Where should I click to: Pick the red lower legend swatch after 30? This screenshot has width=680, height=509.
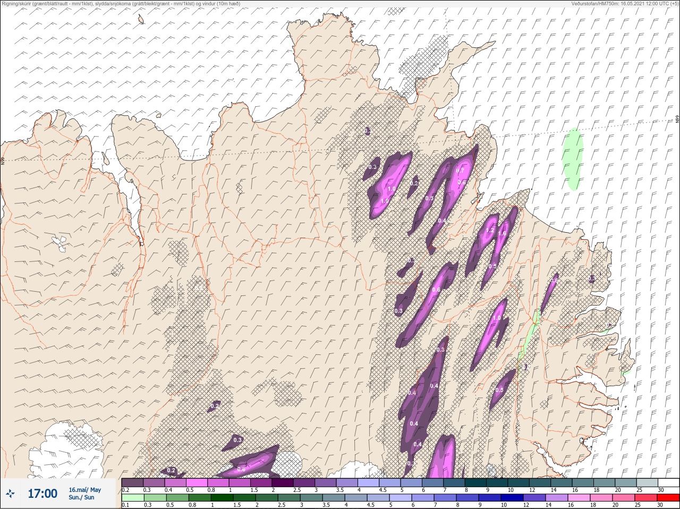[x=668, y=498]
